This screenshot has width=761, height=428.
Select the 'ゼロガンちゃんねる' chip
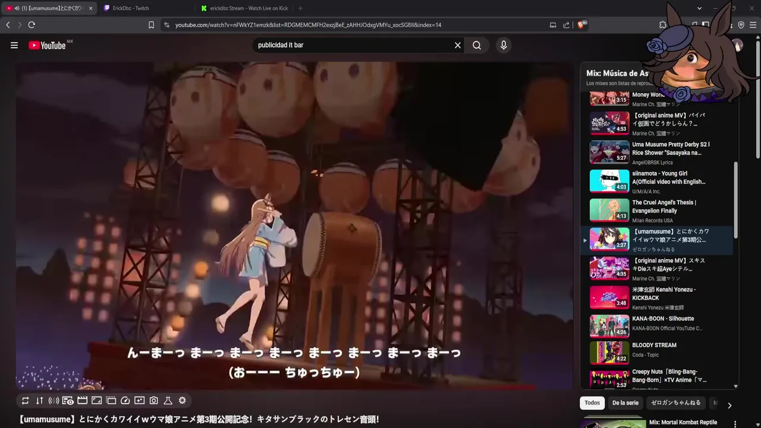(676, 403)
